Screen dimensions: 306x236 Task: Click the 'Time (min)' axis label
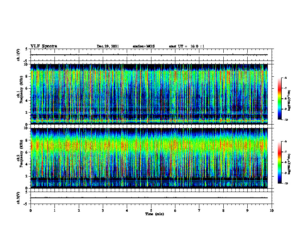[155, 214]
